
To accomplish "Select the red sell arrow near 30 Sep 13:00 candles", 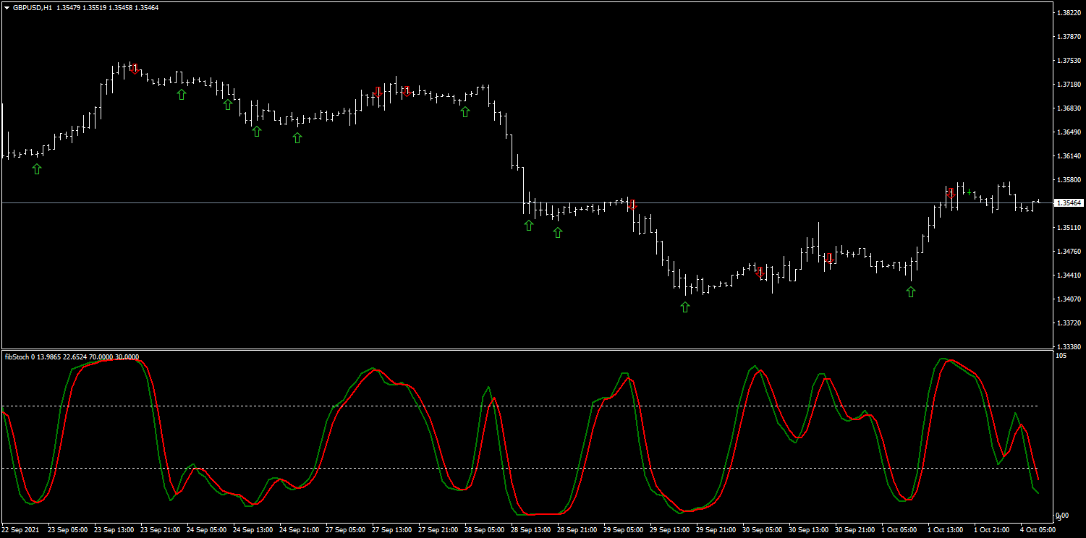I will (x=830, y=258).
